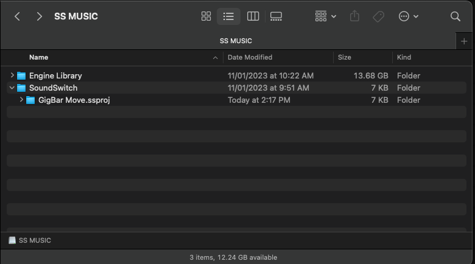475x264 pixels.
Task: Open the Group By dropdown
Action: pos(325,16)
